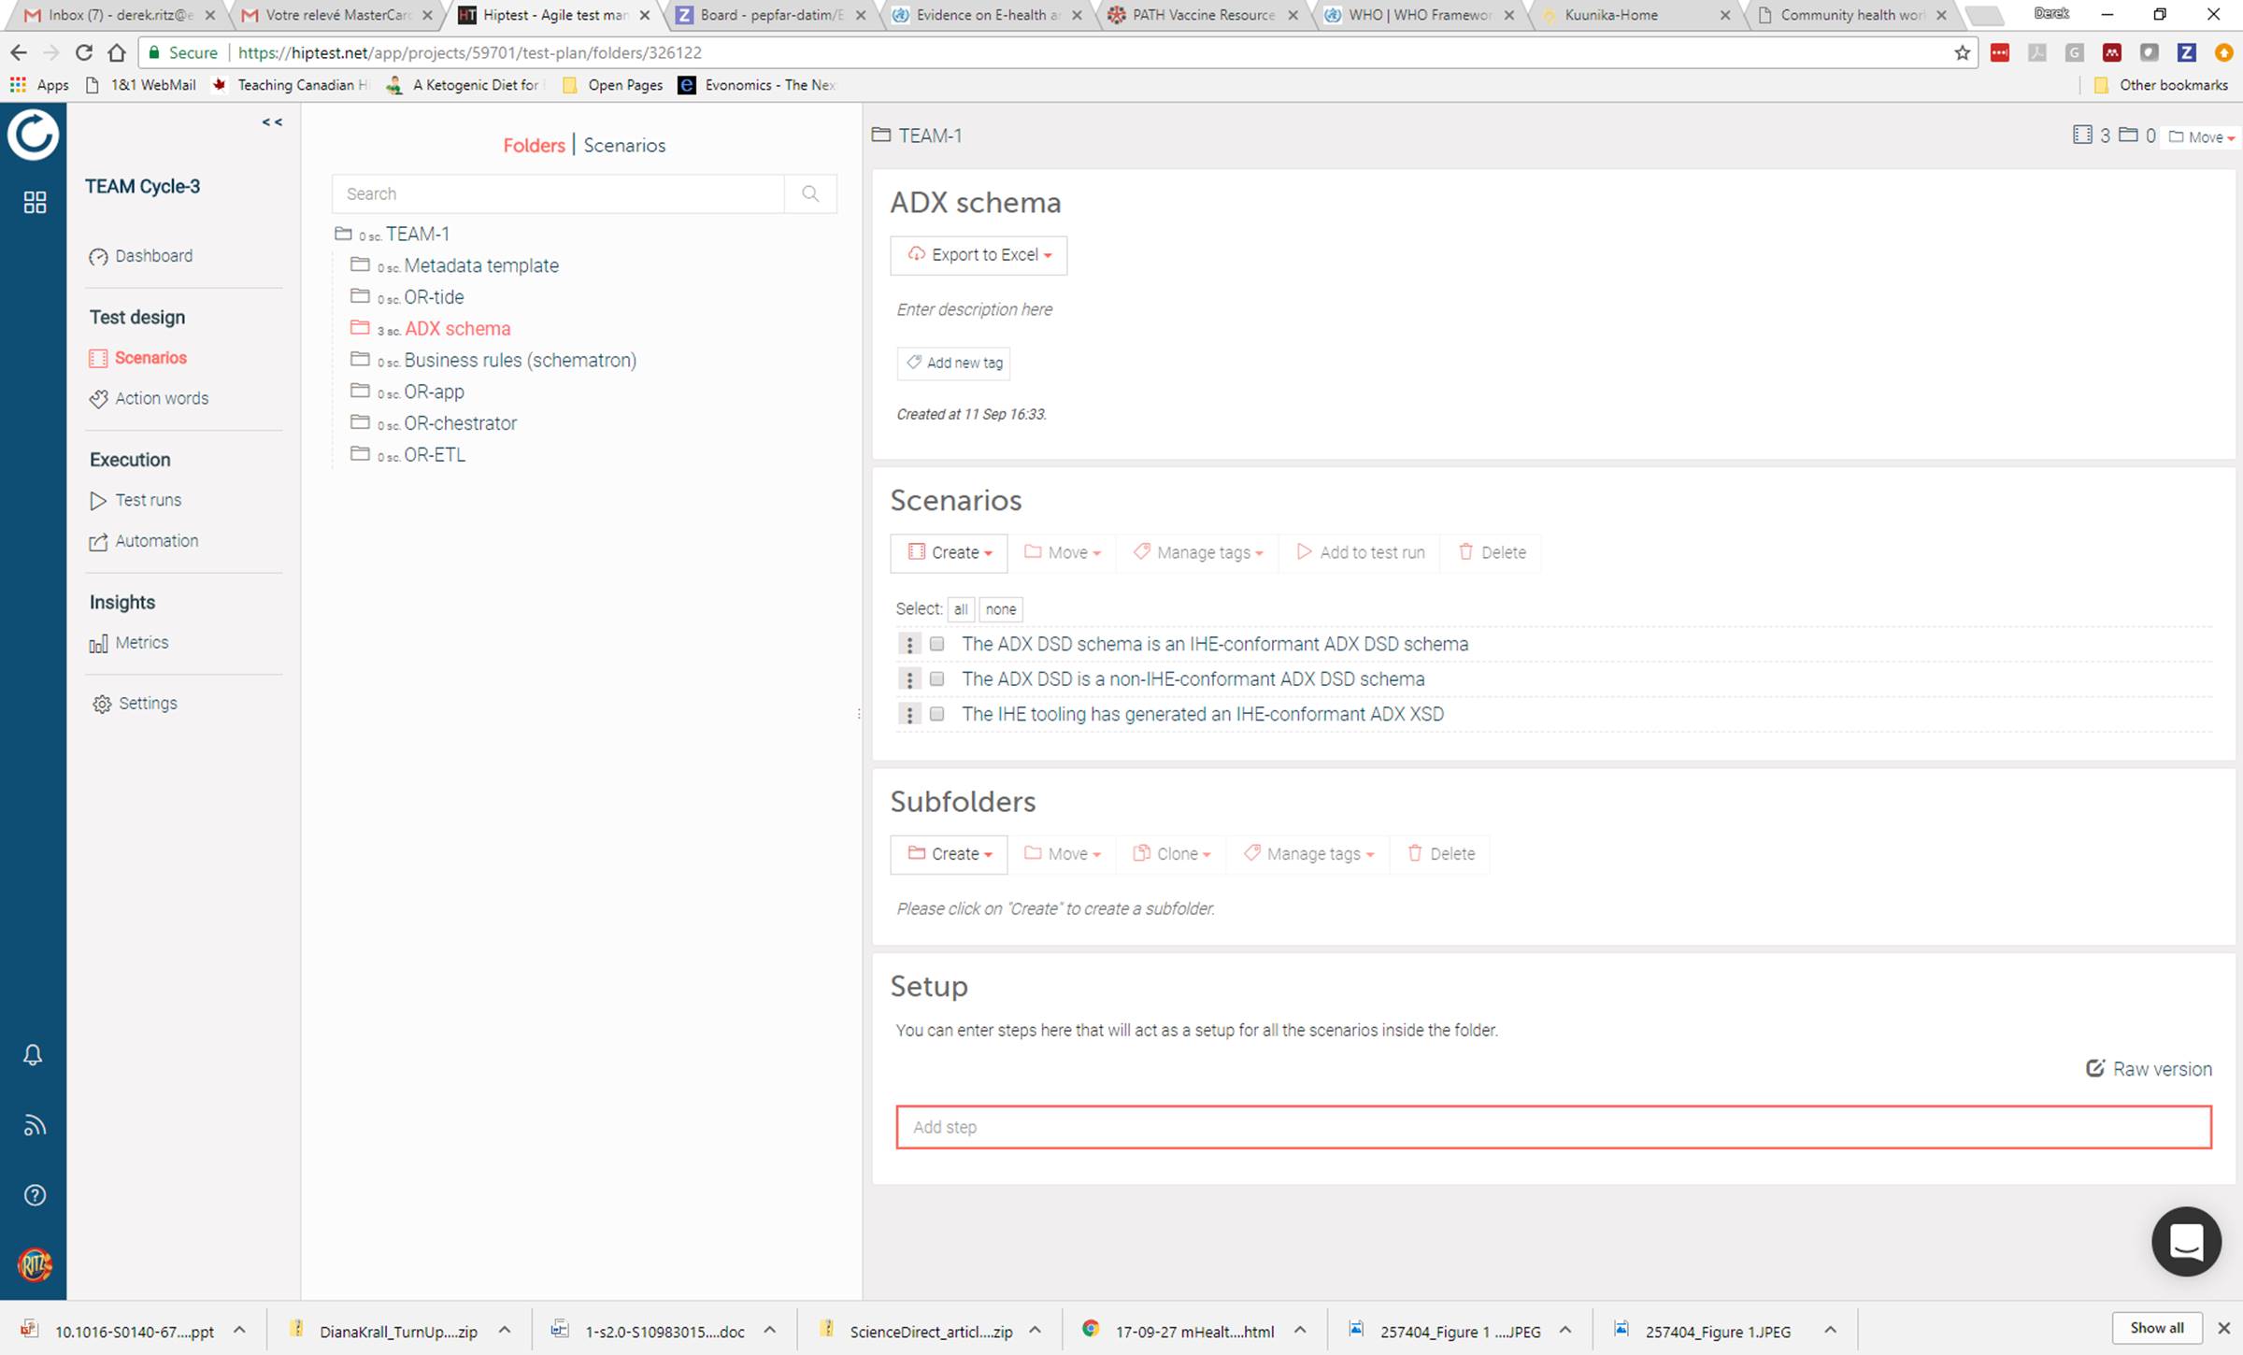Click Add to test run button
This screenshot has height=1355, width=2243.
(x=1361, y=552)
